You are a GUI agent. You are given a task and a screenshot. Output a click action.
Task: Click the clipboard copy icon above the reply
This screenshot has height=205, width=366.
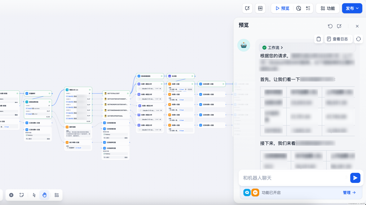tap(319, 39)
